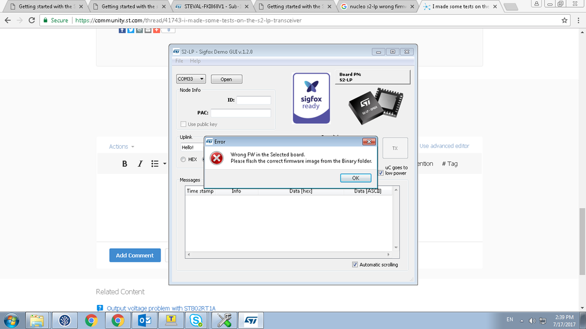The image size is (586, 329).
Task: Bookmark this page with the star icon
Action: click(x=564, y=20)
